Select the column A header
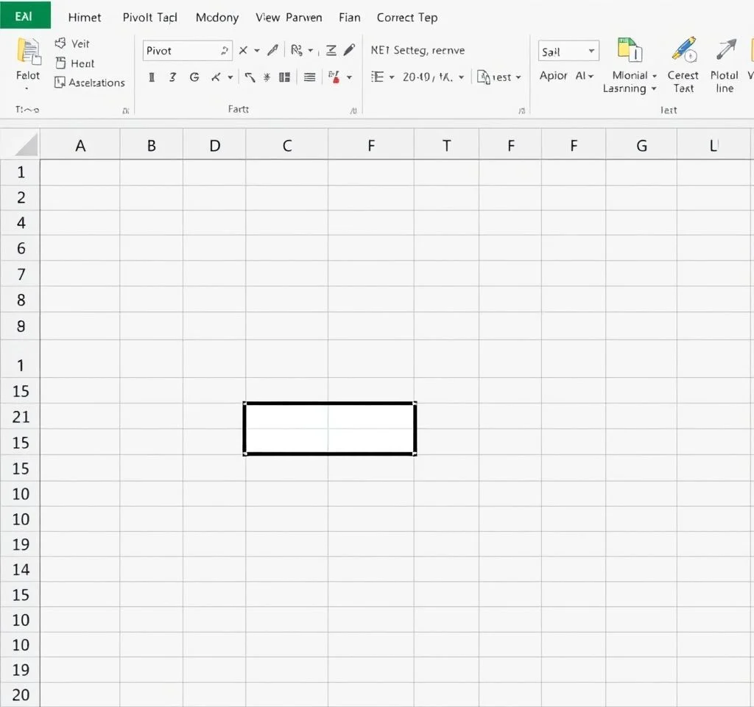 click(80, 146)
